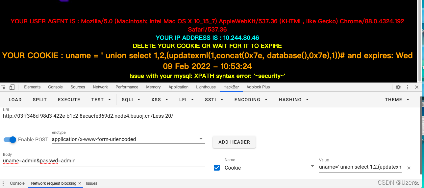Expand the TEST dropdown menu
424x188 pixels.
(101, 100)
